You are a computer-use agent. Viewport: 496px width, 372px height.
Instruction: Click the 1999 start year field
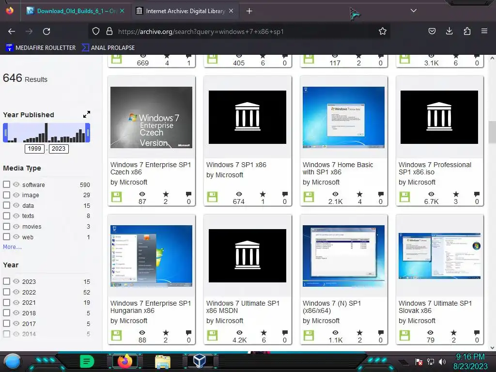pos(34,149)
